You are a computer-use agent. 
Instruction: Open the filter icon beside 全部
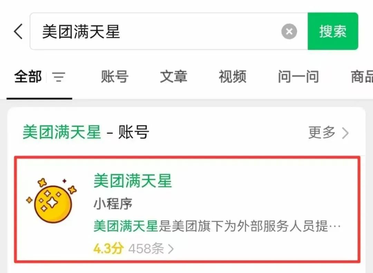(59, 77)
